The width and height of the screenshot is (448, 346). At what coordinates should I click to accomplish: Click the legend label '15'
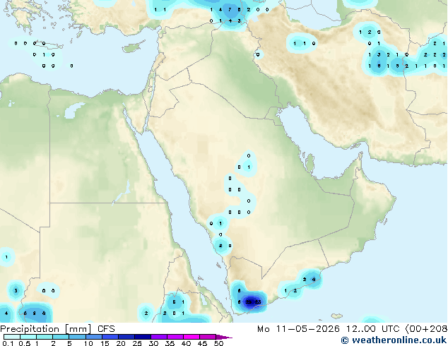(x=105, y=343)
